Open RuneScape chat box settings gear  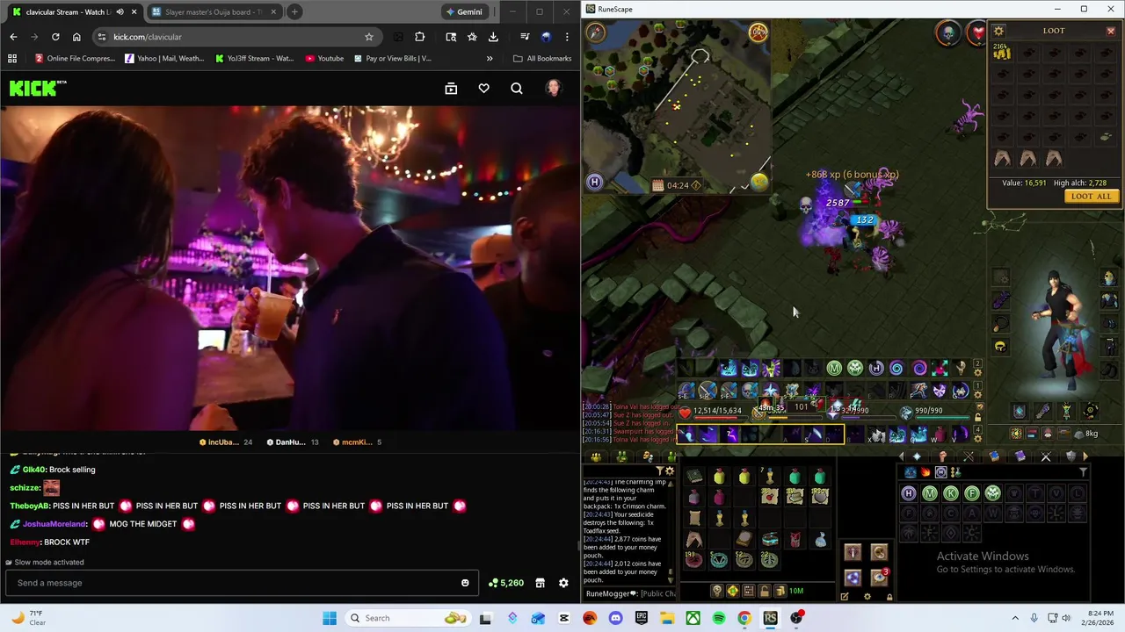[x=670, y=471]
